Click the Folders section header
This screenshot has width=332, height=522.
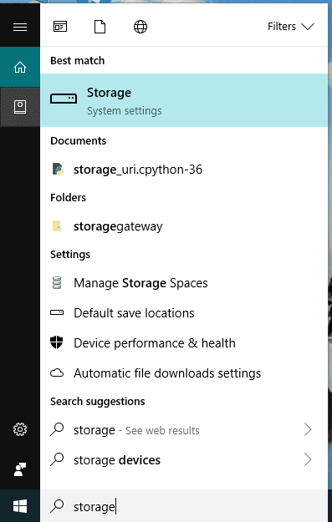68,197
